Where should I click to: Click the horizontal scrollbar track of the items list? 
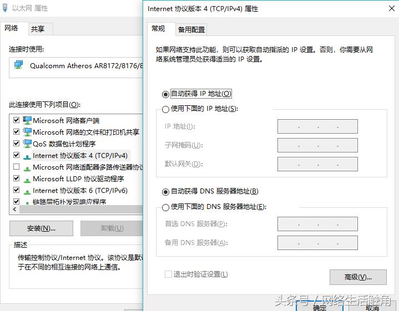82,210
